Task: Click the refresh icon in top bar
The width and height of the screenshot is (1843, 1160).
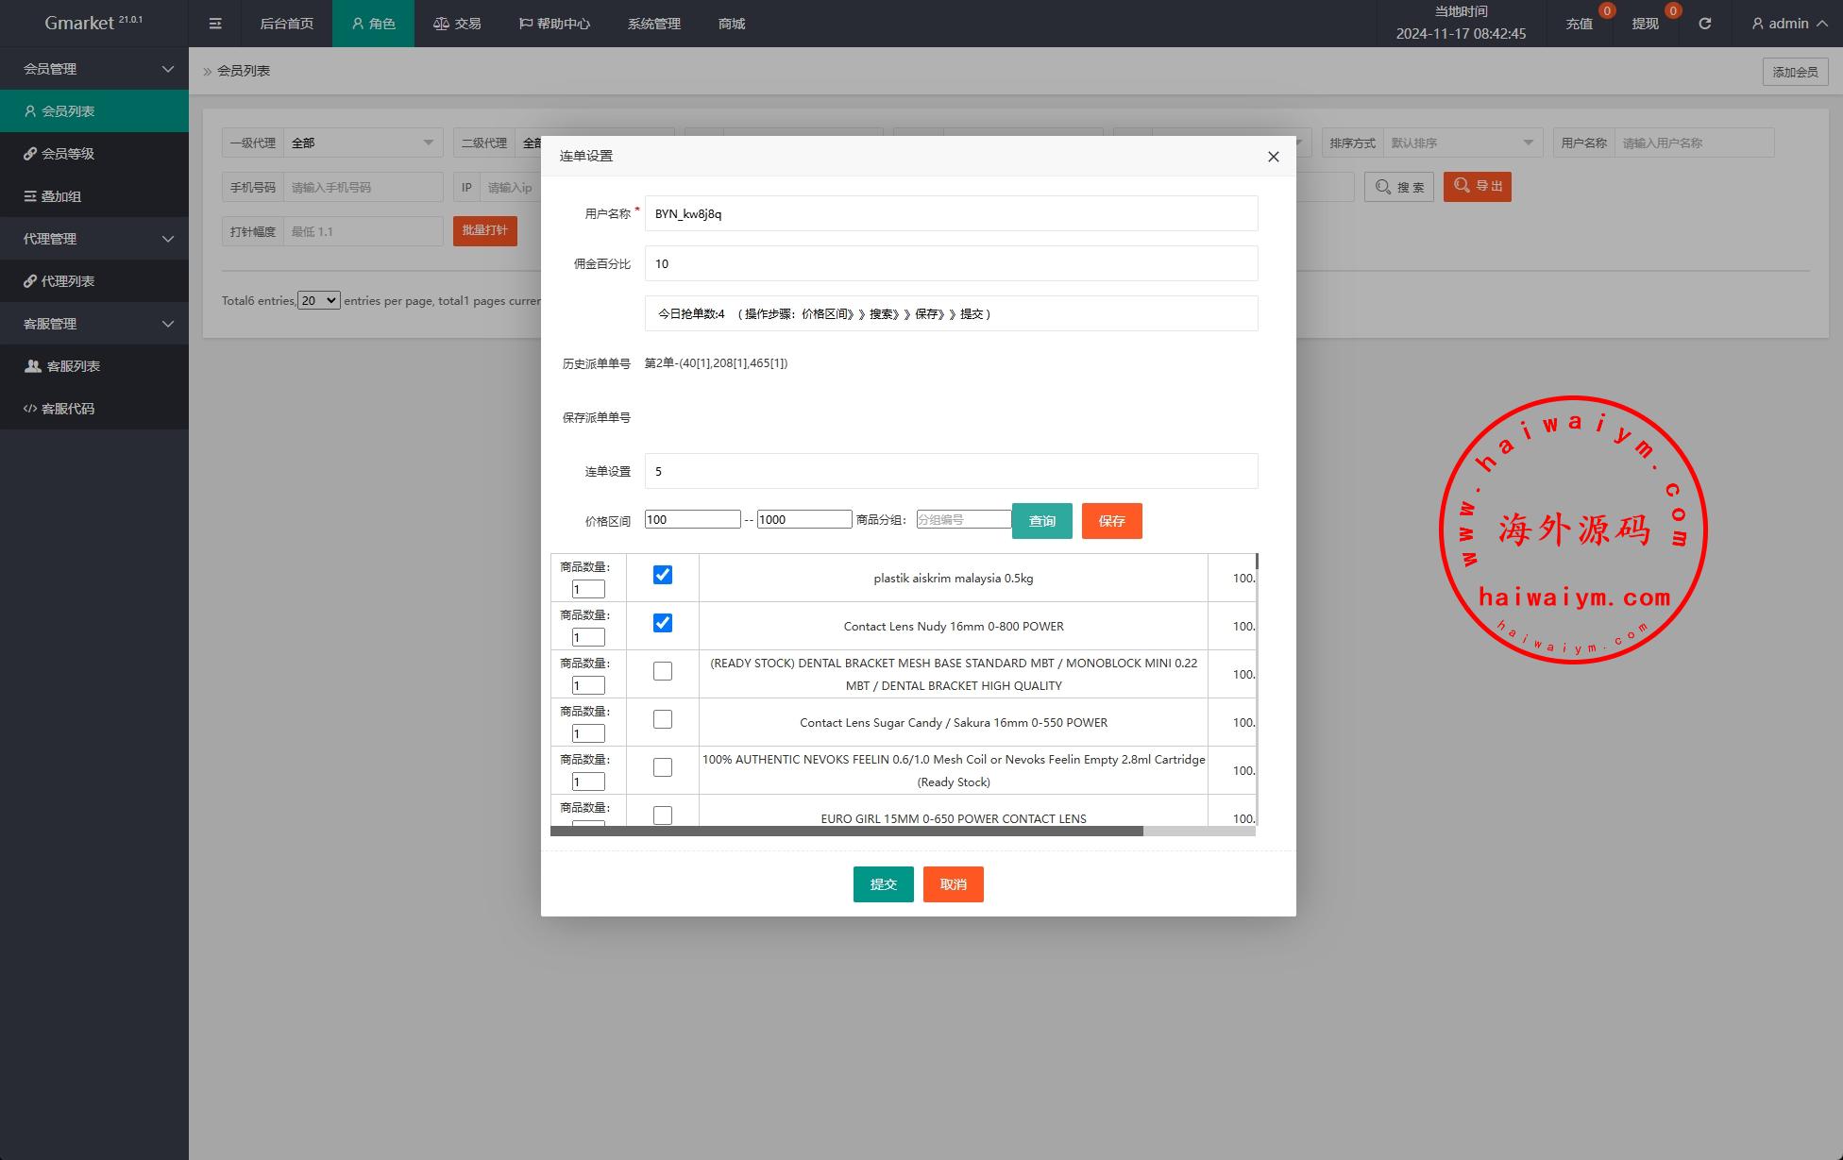Action: (1704, 24)
